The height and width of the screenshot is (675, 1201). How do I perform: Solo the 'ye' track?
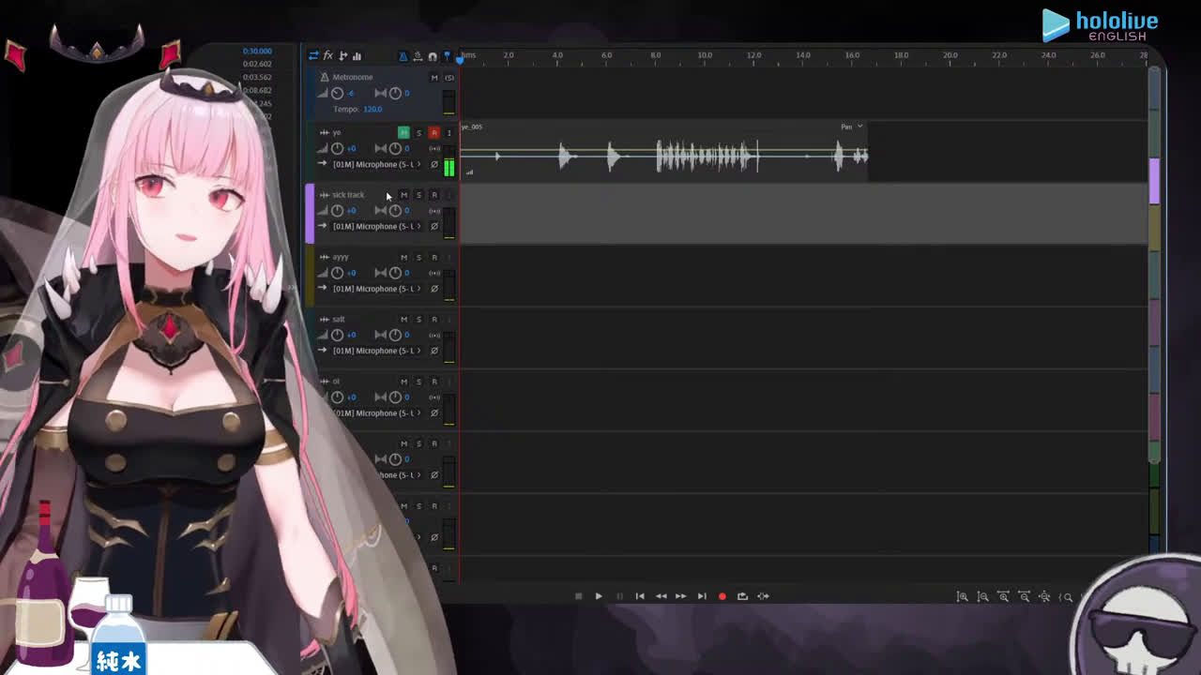418,133
